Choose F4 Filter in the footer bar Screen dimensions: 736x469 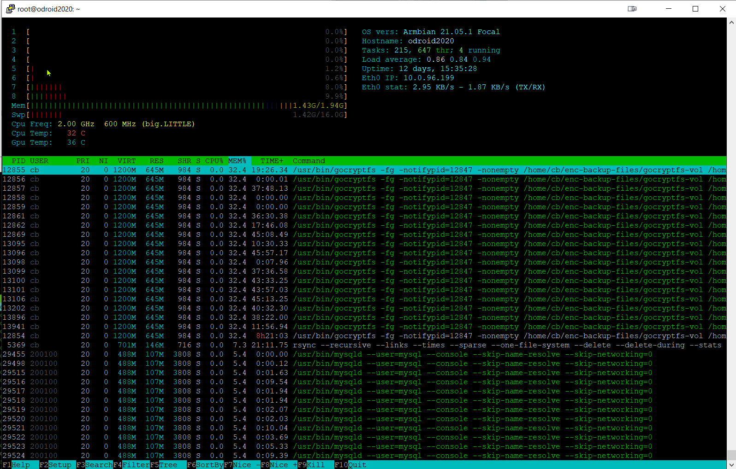click(x=131, y=465)
